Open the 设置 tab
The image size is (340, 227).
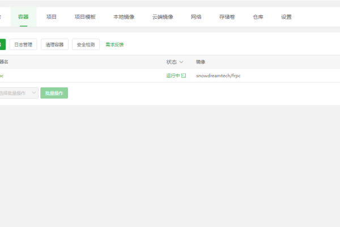pyautogui.click(x=286, y=17)
